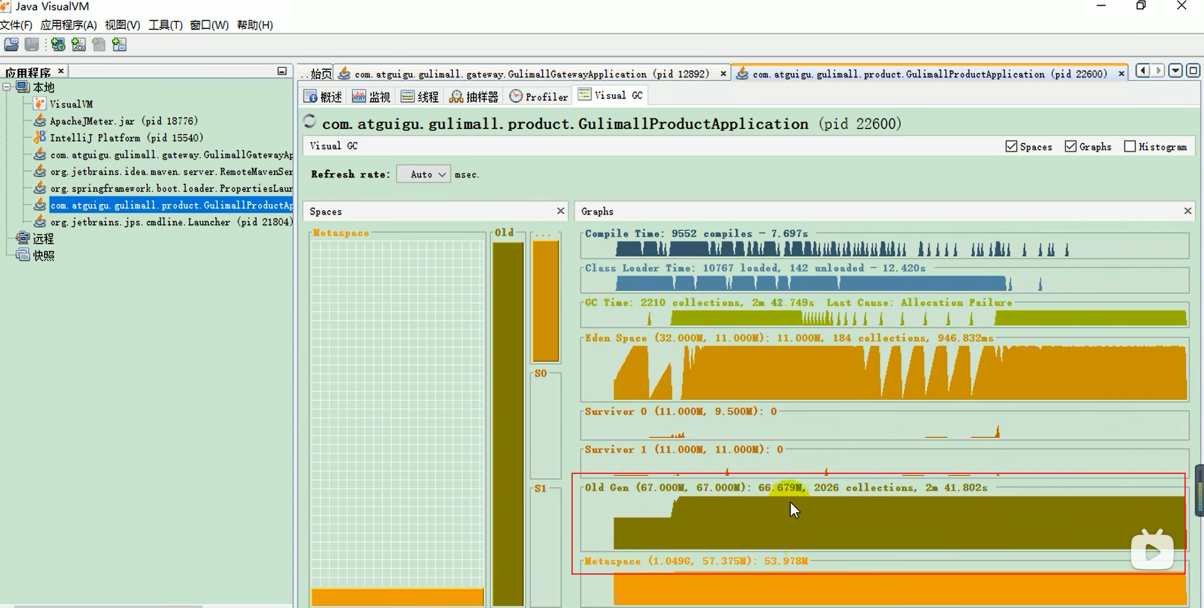Minimize the 应用程序 panel
1204x608 pixels.
coord(282,71)
